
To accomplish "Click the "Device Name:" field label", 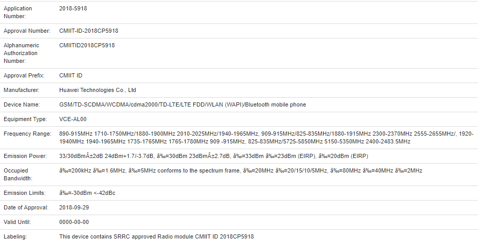I will click(23, 104).
